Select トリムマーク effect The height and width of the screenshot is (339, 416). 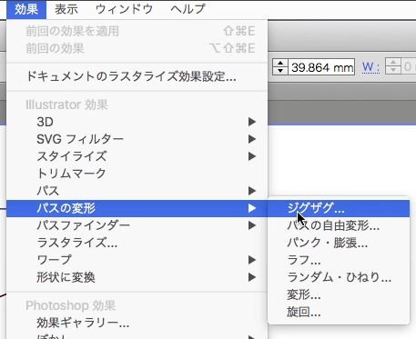tap(137, 174)
